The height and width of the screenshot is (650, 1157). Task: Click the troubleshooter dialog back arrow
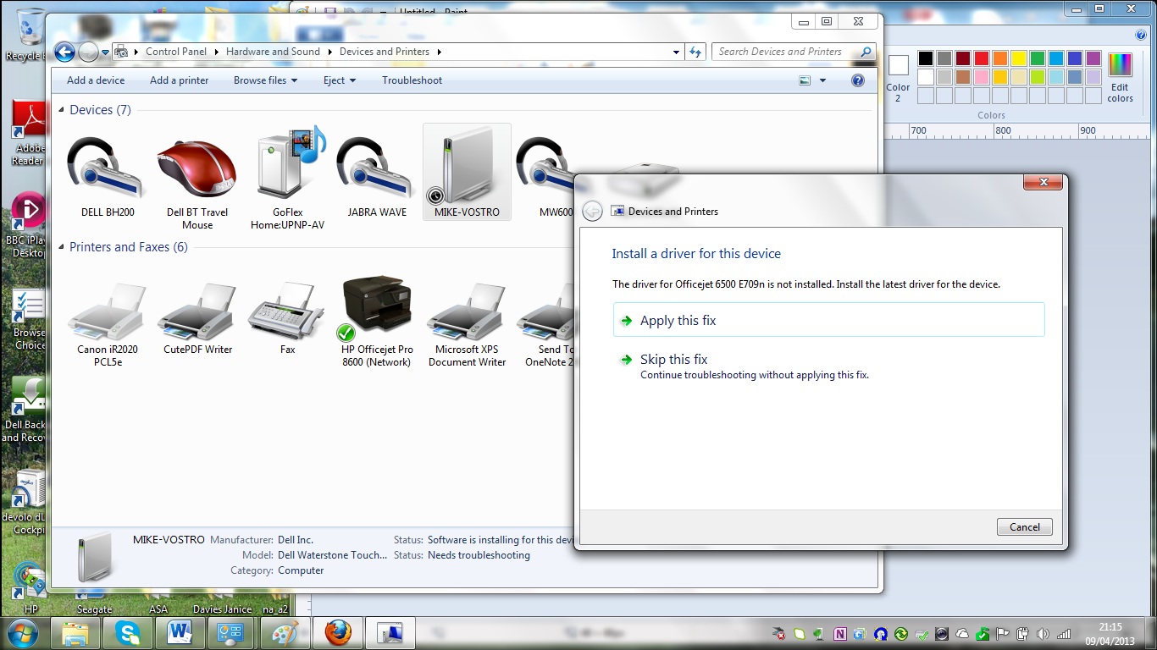(x=593, y=211)
